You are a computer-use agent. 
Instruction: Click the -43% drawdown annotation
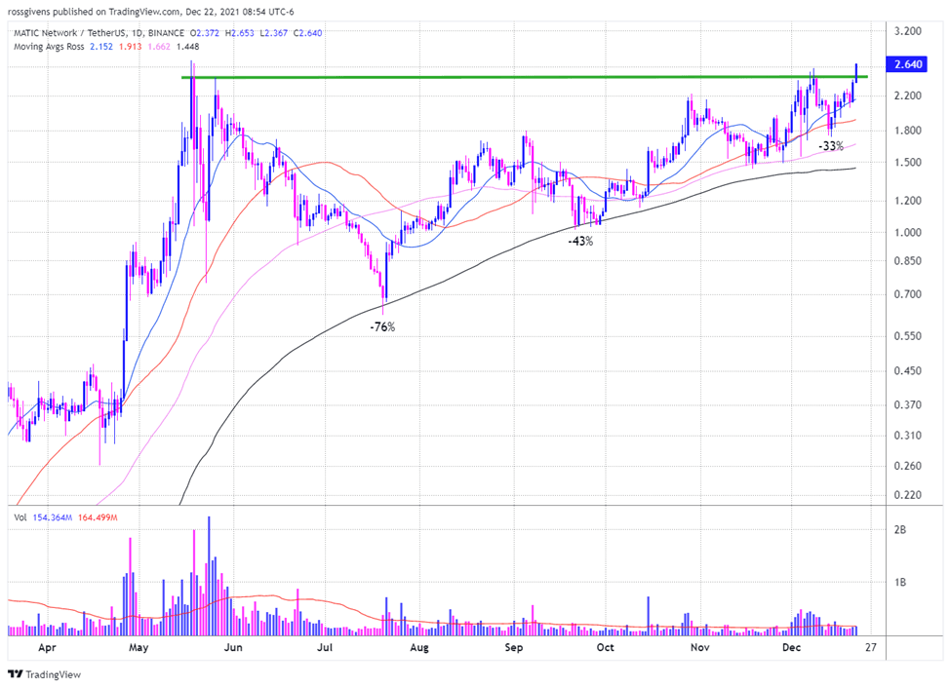[580, 242]
